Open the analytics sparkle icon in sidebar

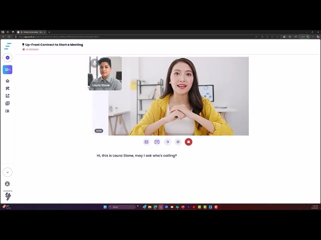click(x=8, y=96)
